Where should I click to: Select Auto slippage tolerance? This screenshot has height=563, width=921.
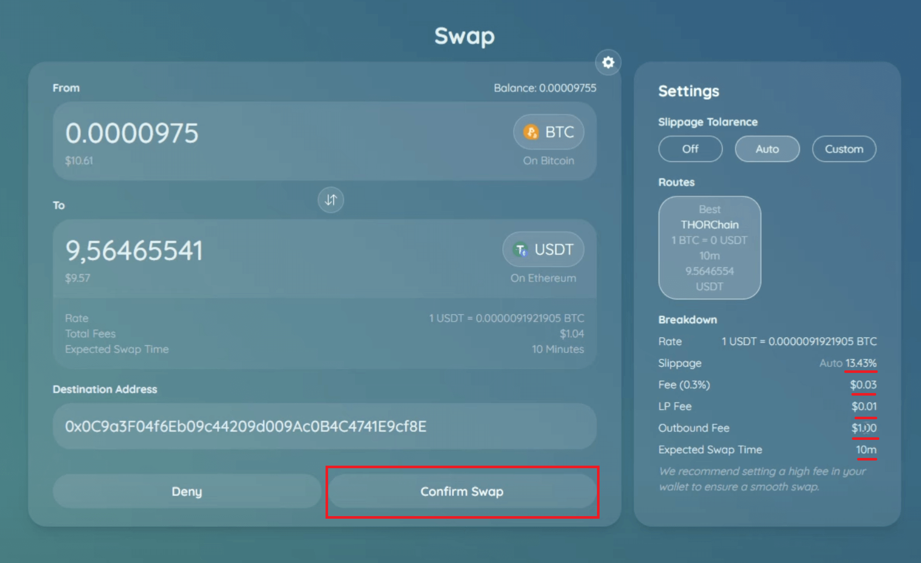[766, 149]
